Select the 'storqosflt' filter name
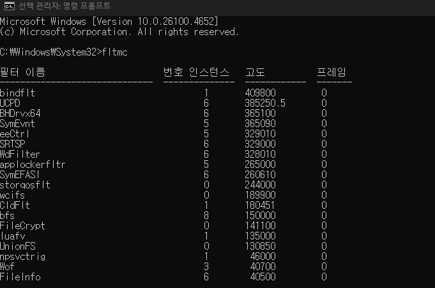 tap(26, 185)
